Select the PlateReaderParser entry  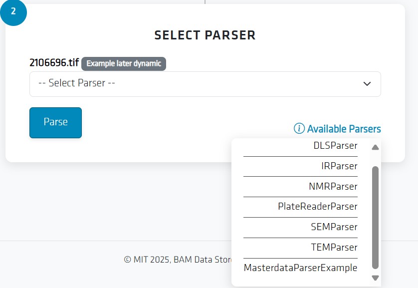tap(318, 207)
